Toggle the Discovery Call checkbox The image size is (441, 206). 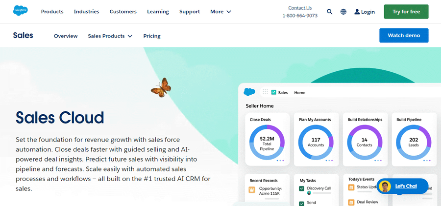(x=301, y=188)
